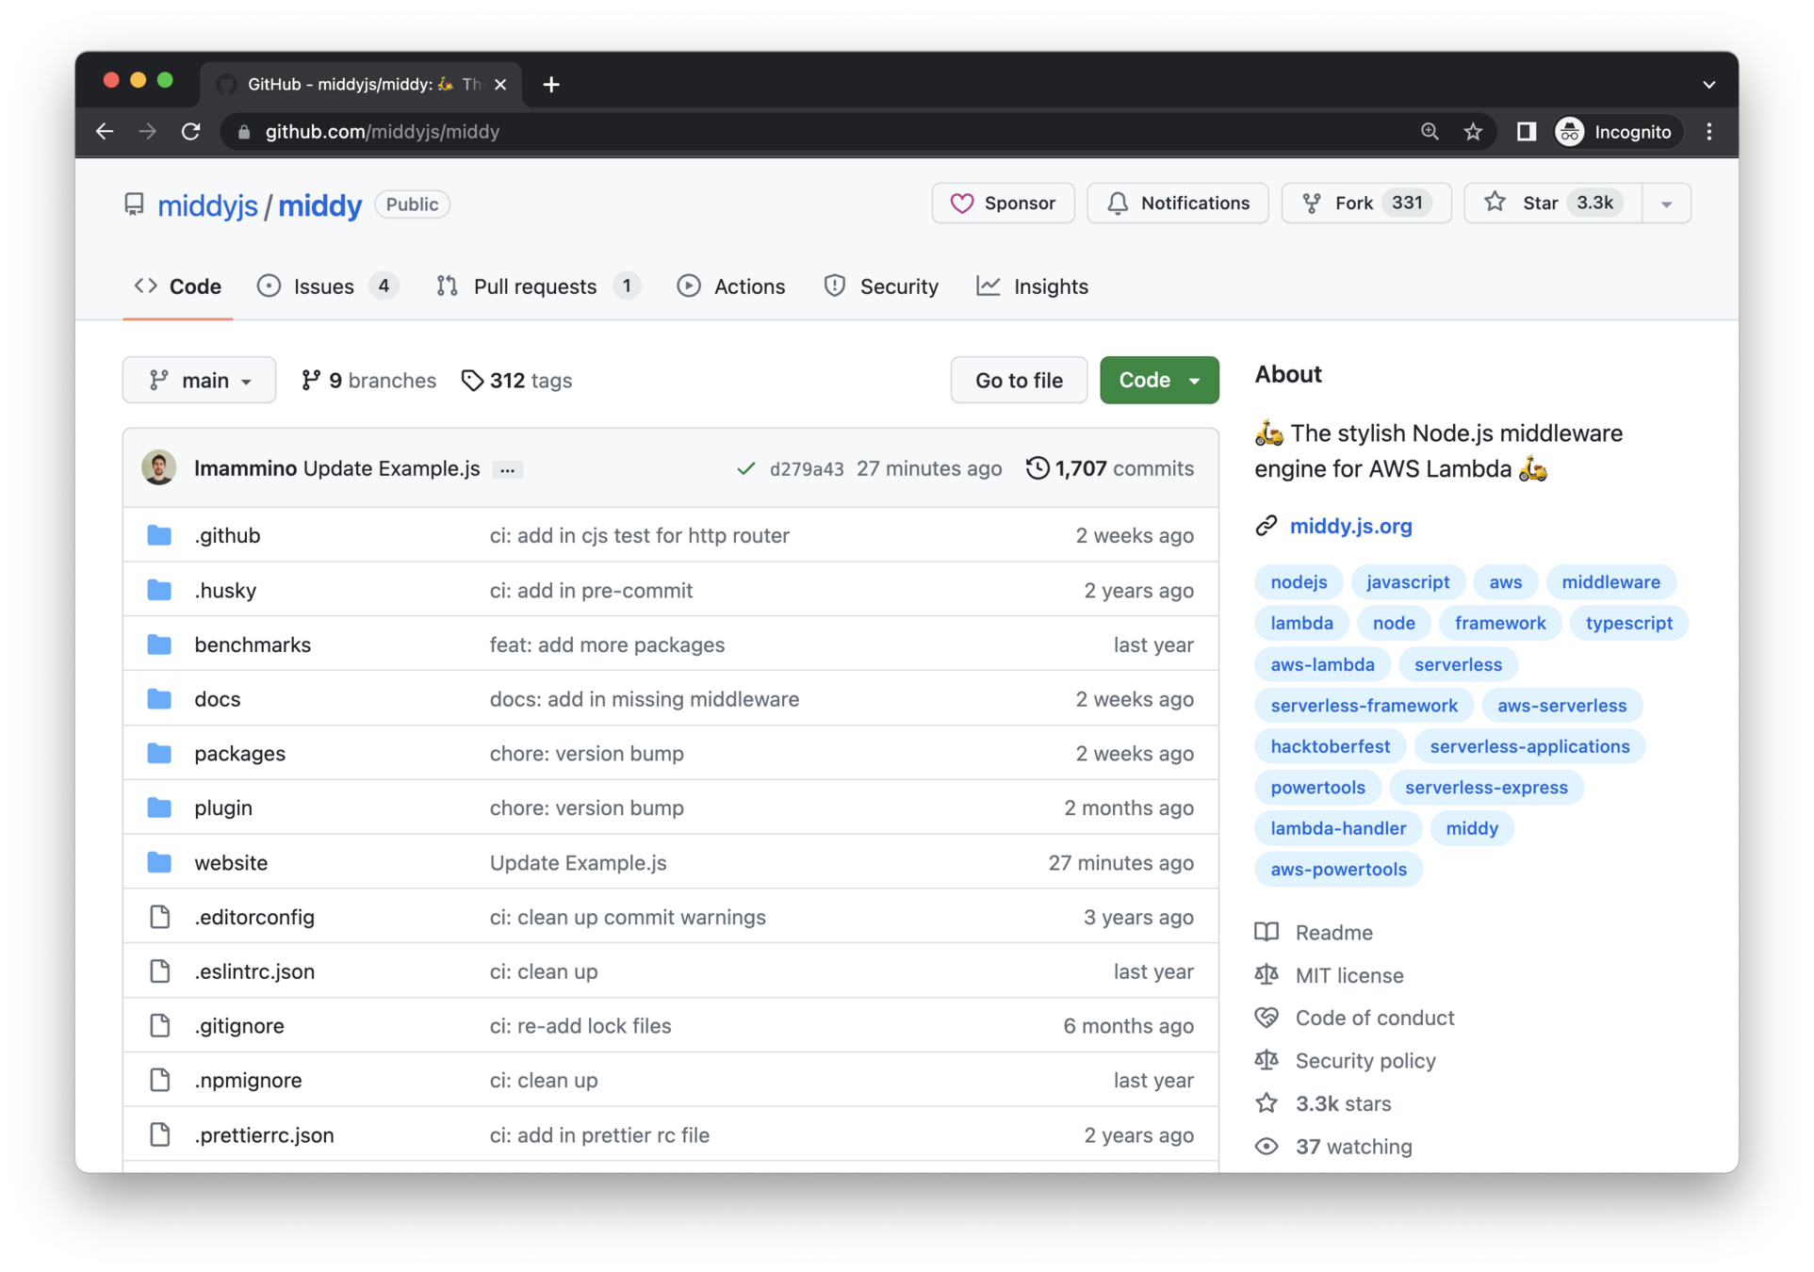Toggle Notifications bell for this repository
1814x1272 pixels.
(x=1177, y=204)
